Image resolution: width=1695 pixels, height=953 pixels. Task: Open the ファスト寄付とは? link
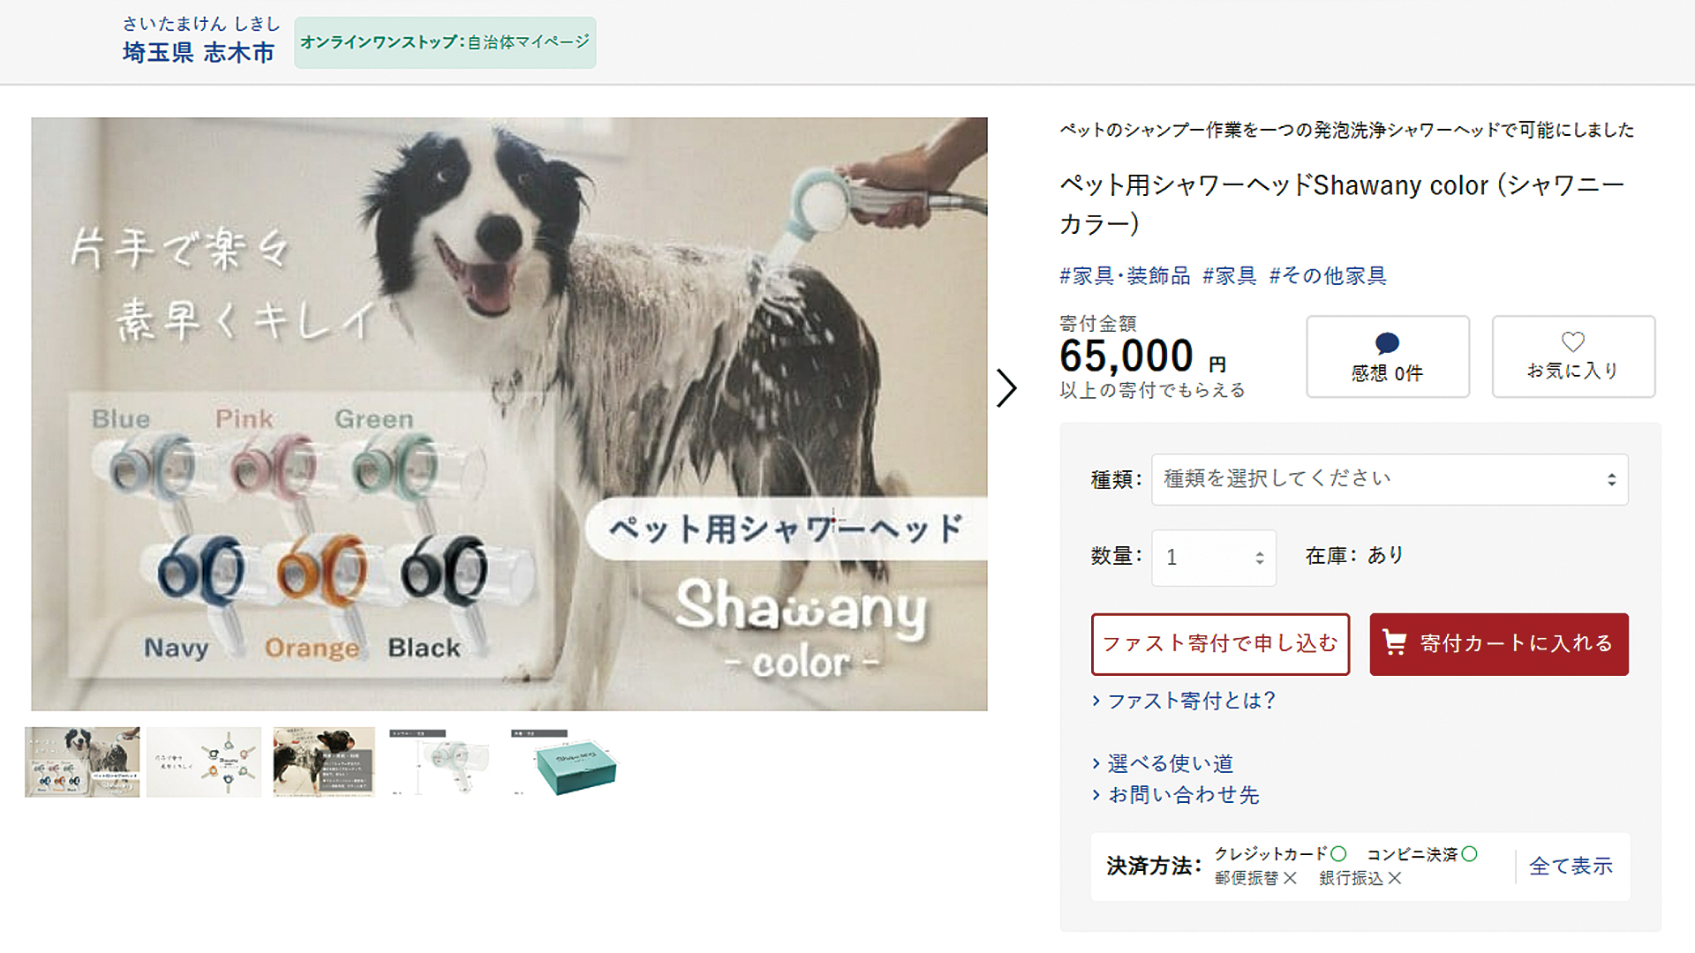(1184, 701)
